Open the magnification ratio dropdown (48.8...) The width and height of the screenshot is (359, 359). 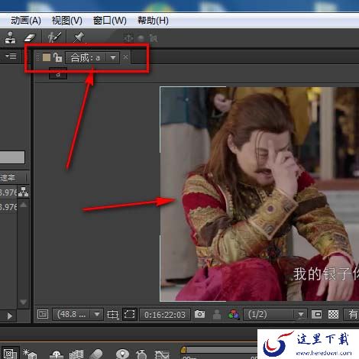pyautogui.click(x=78, y=314)
